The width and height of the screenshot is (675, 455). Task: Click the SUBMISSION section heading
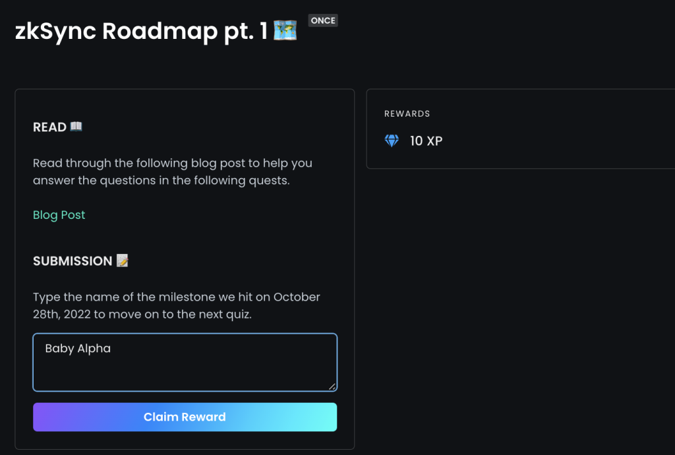pyautogui.click(x=73, y=261)
